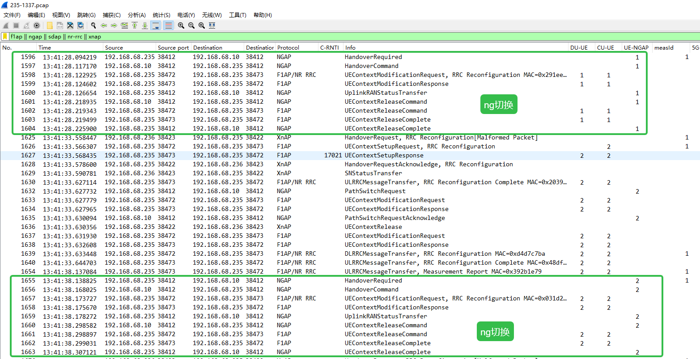Viewport: 700px width, 359px height.
Task: Select packet 1629 SNStatusTransfer
Action: coord(350,173)
